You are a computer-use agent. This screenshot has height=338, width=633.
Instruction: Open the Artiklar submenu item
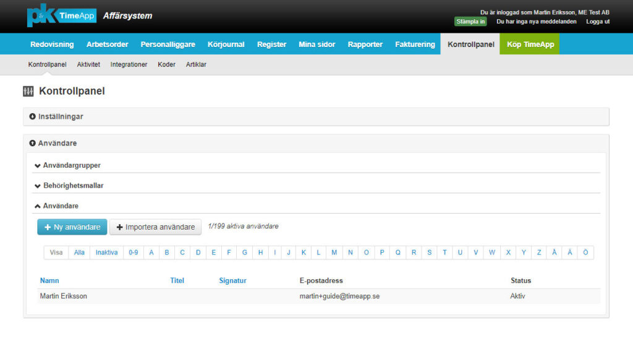pos(196,64)
